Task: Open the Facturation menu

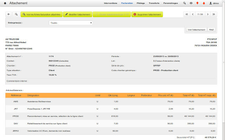Action: pyautogui.click(x=127, y=3)
